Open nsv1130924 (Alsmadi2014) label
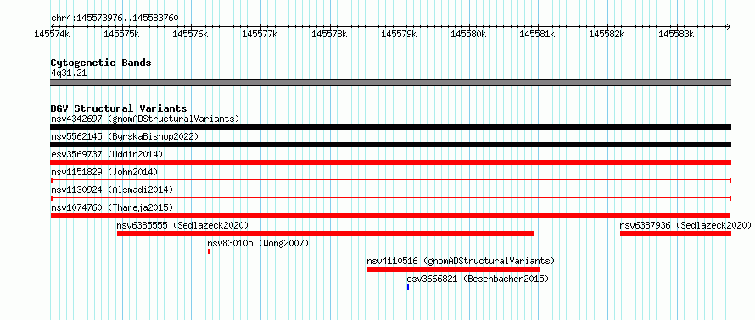Image resolution: width=755 pixels, height=320 pixels. tap(112, 190)
